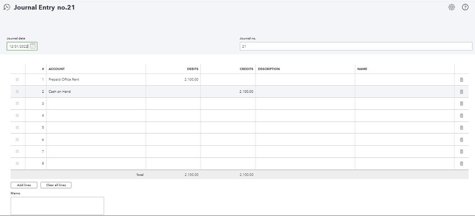475x216 pixels.
Task: Click trash icon for line 3
Action: [x=461, y=104]
